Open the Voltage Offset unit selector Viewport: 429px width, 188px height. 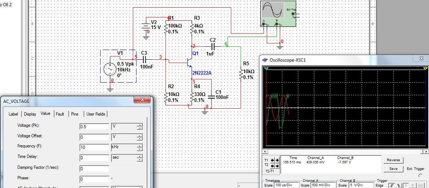click(127, 137)
